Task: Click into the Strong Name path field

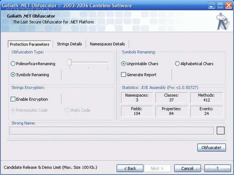Action: coord(112,131)
